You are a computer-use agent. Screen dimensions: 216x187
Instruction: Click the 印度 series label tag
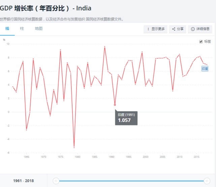(205, 69)
